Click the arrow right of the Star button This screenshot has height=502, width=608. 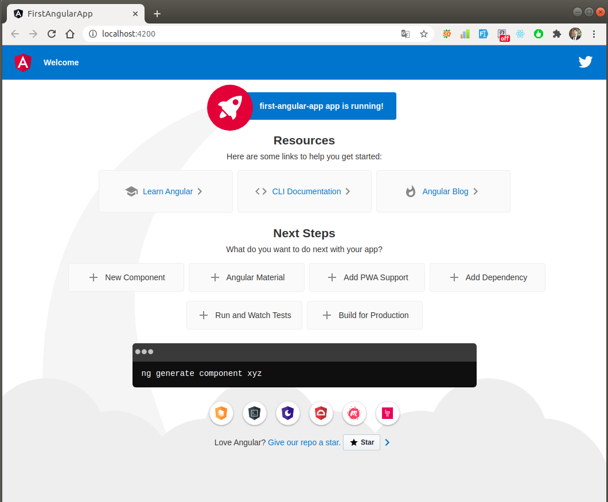[x=387, y=442]
